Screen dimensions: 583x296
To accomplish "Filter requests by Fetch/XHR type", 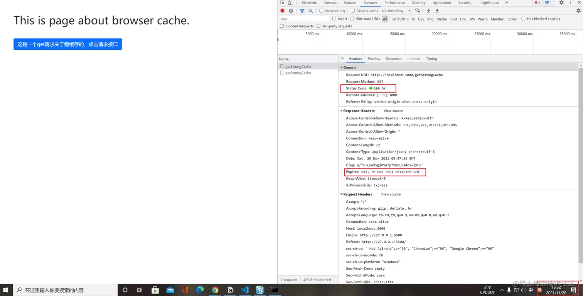I will click(x=400, y=19).
